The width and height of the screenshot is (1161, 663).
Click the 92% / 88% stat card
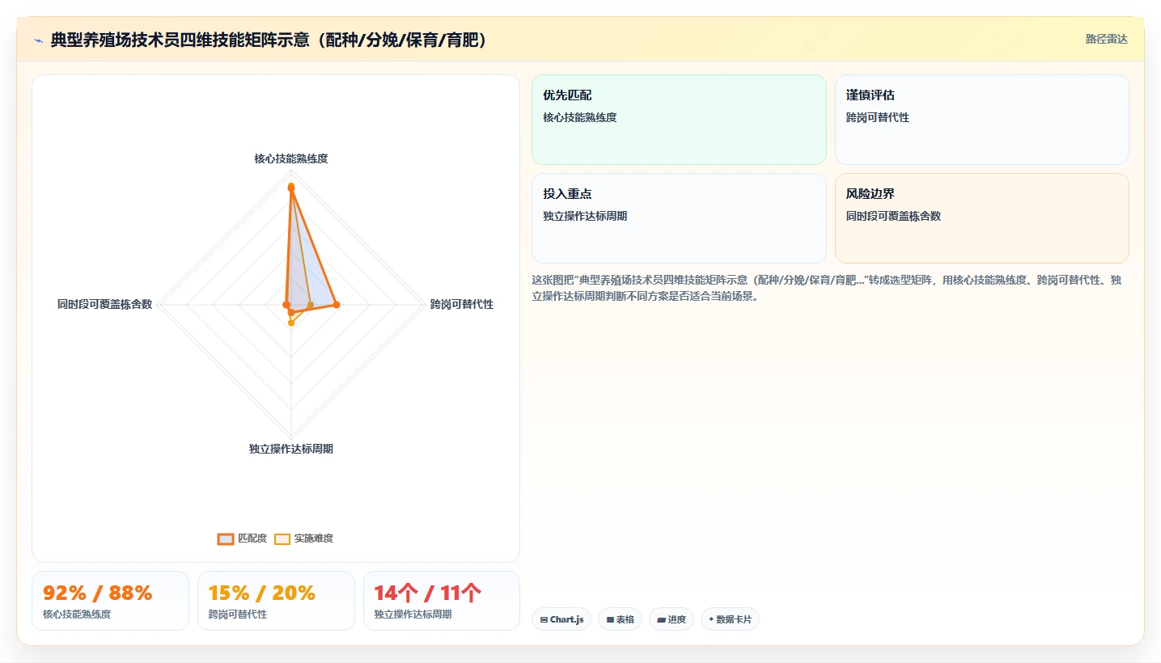tap(110, 601)
